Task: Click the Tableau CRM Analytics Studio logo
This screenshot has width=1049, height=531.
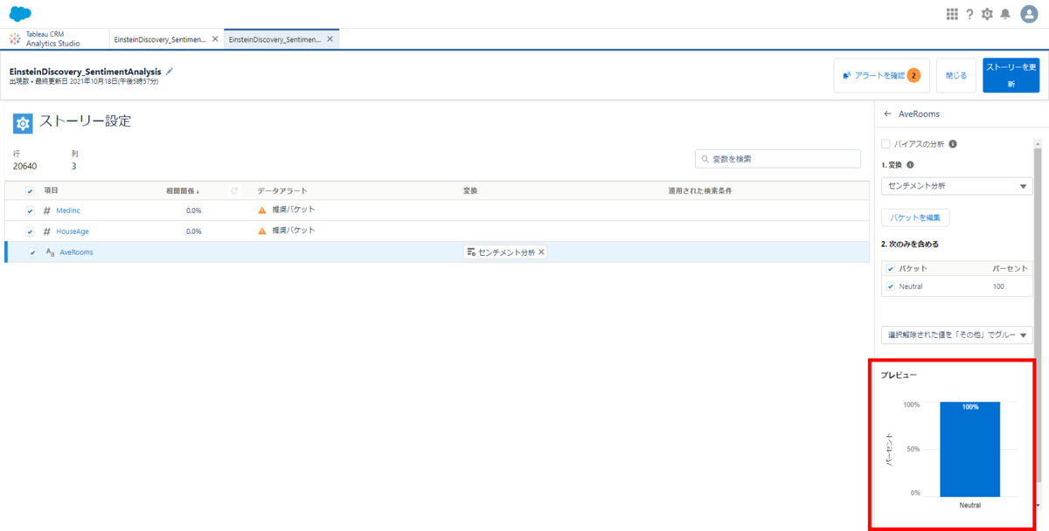Action: (x=15, y=39)
